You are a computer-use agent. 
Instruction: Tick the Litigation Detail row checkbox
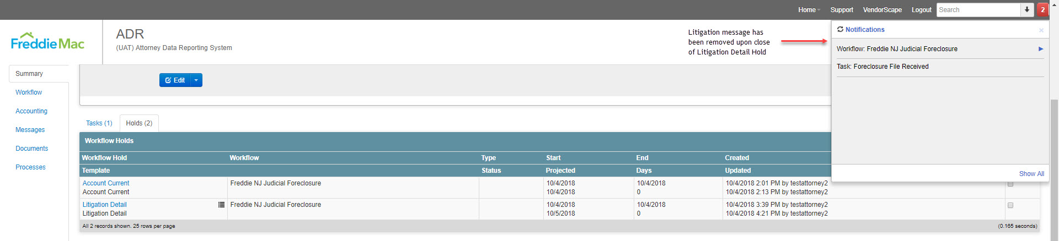click(1010, 205)
